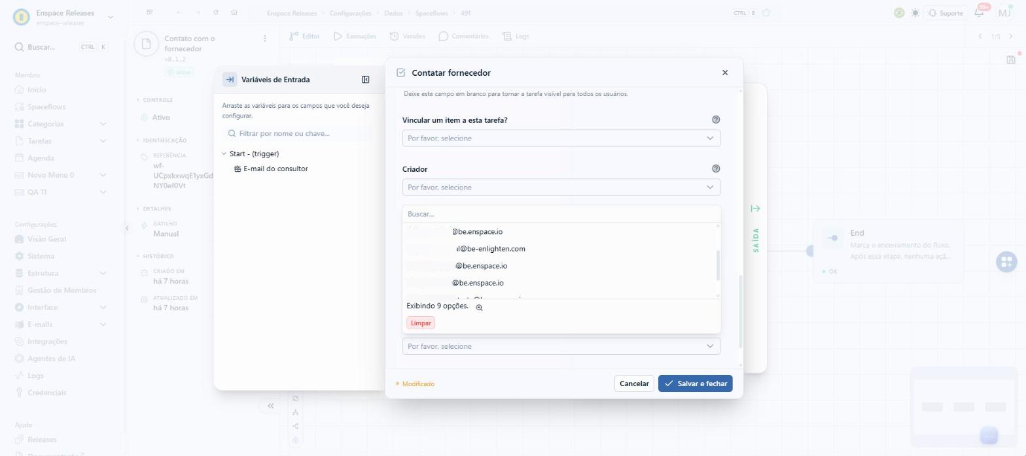Open the bottom Por favor, selecione dropdown
Viewport: 1026px width, 456px height.
(x=561, y=346)
